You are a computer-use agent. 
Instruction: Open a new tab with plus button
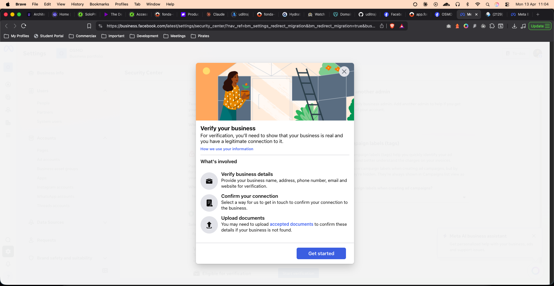[x=538, y=14]
